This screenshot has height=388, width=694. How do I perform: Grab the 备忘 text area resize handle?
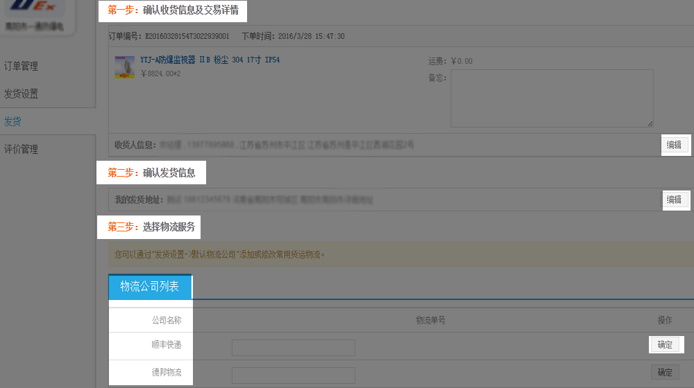(x=650, y=124)
